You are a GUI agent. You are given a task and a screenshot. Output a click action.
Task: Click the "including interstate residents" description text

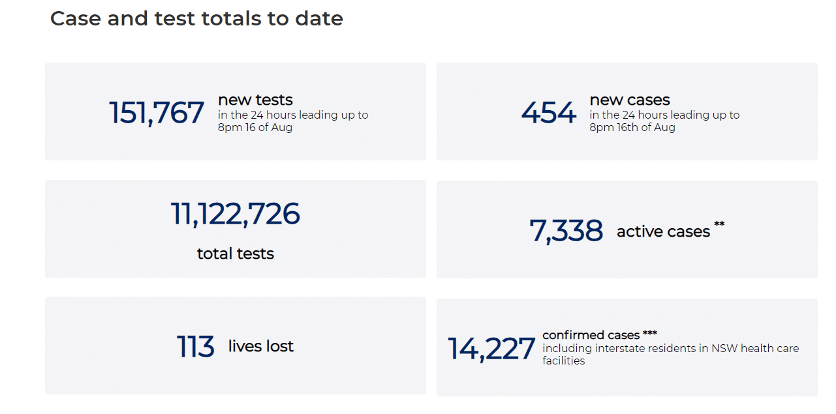(670, 349)
